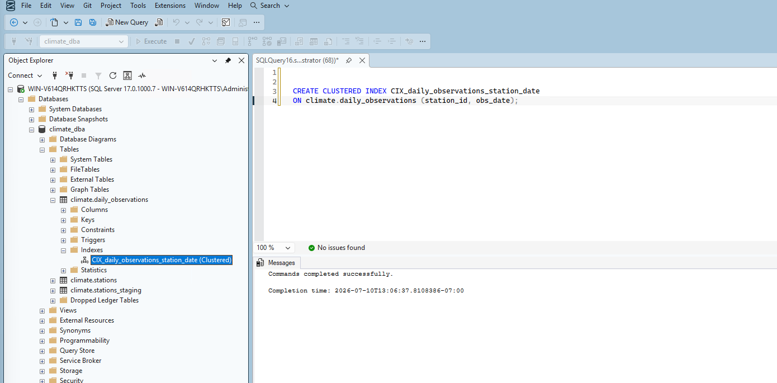This screenshot has width=777, height=383.
Task: Open Activity Monitor pulse icon in Object Explorer
Action: pyautogui.click(x=142, y=75)
